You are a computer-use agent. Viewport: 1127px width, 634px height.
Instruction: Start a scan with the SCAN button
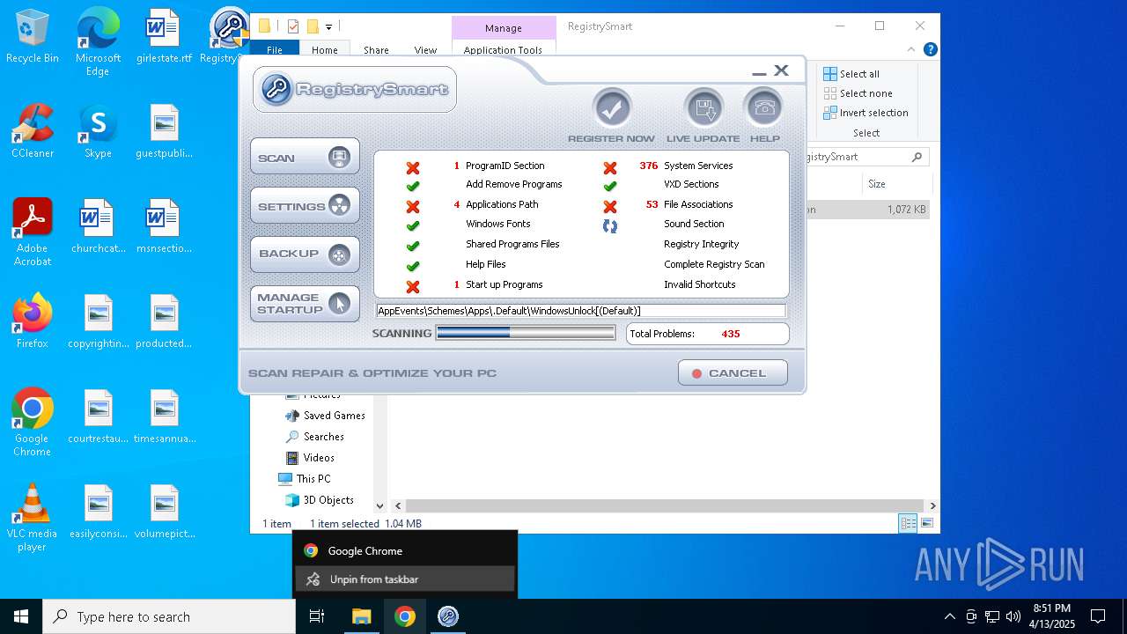click(305, 157)
